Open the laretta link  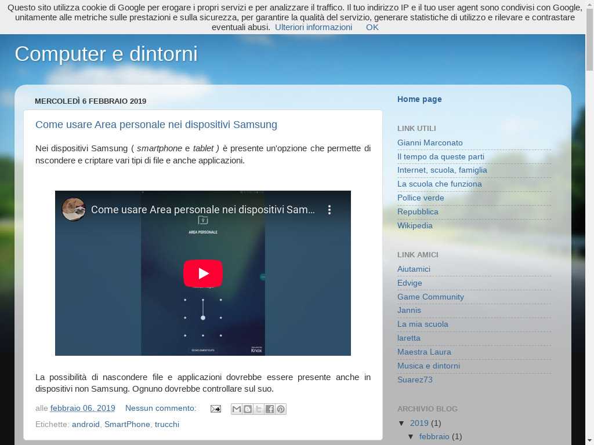tap(409, 338)
